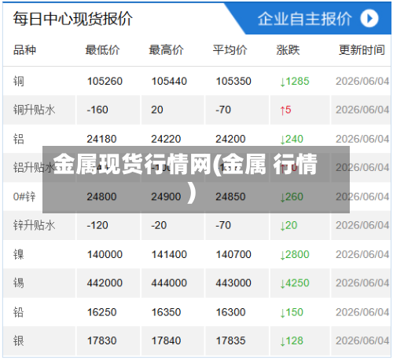Click aluminum average price 24200
This screenshot has width=393, height=360.
click(230, 139)
